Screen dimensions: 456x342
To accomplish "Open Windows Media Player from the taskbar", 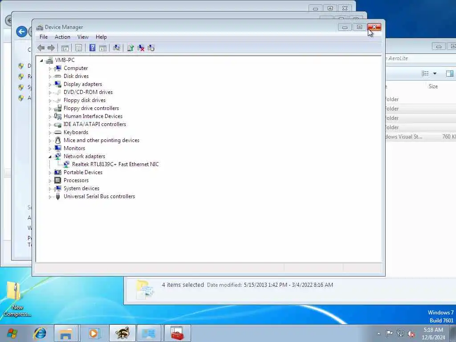I will (x=94, y=333).
